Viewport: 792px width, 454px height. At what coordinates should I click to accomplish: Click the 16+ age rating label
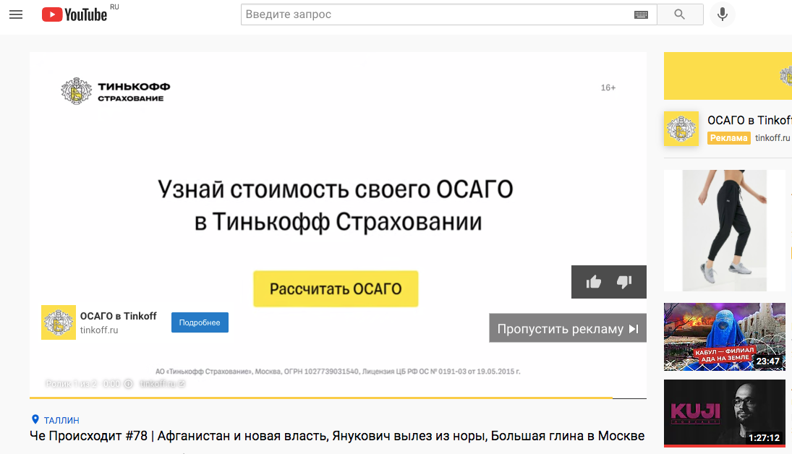608,88
